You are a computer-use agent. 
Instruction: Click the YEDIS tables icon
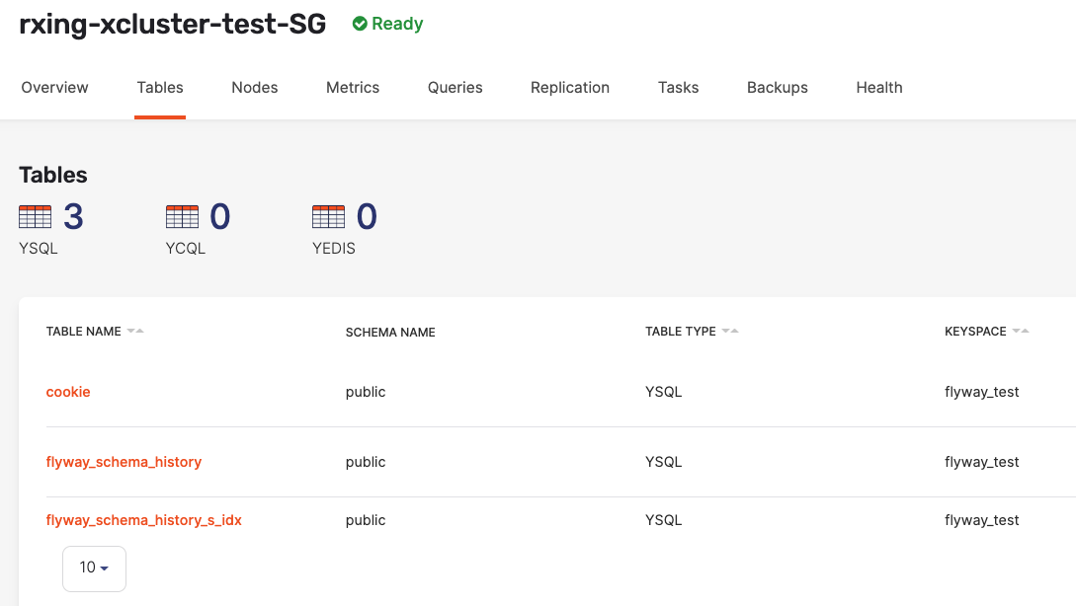[x=330, y=215]
